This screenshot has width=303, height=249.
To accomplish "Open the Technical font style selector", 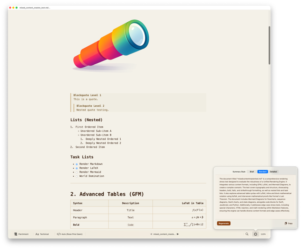I will coord(42,234).
